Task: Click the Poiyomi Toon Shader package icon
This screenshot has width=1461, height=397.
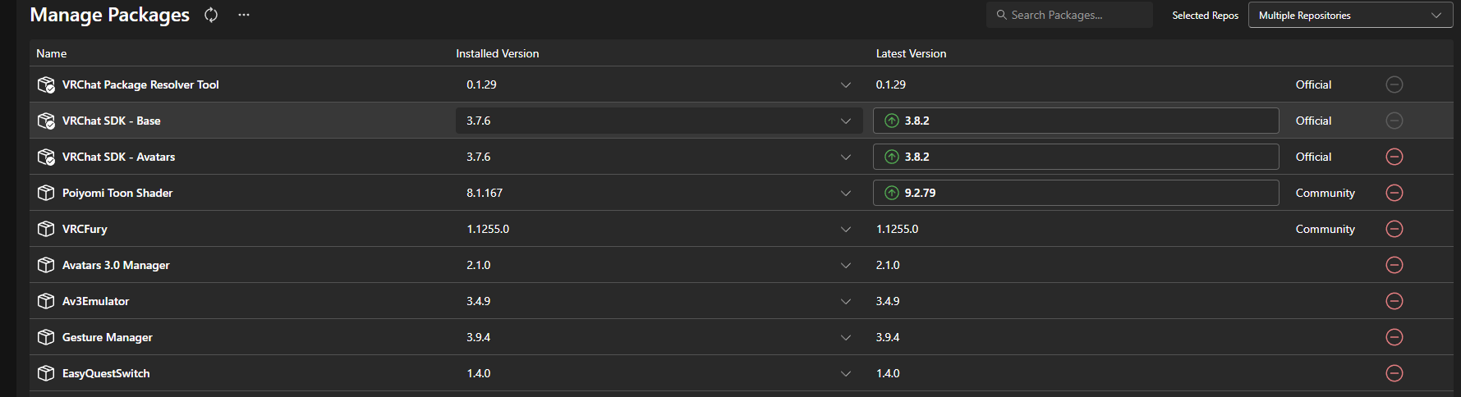Action: [x=46, y=193]
